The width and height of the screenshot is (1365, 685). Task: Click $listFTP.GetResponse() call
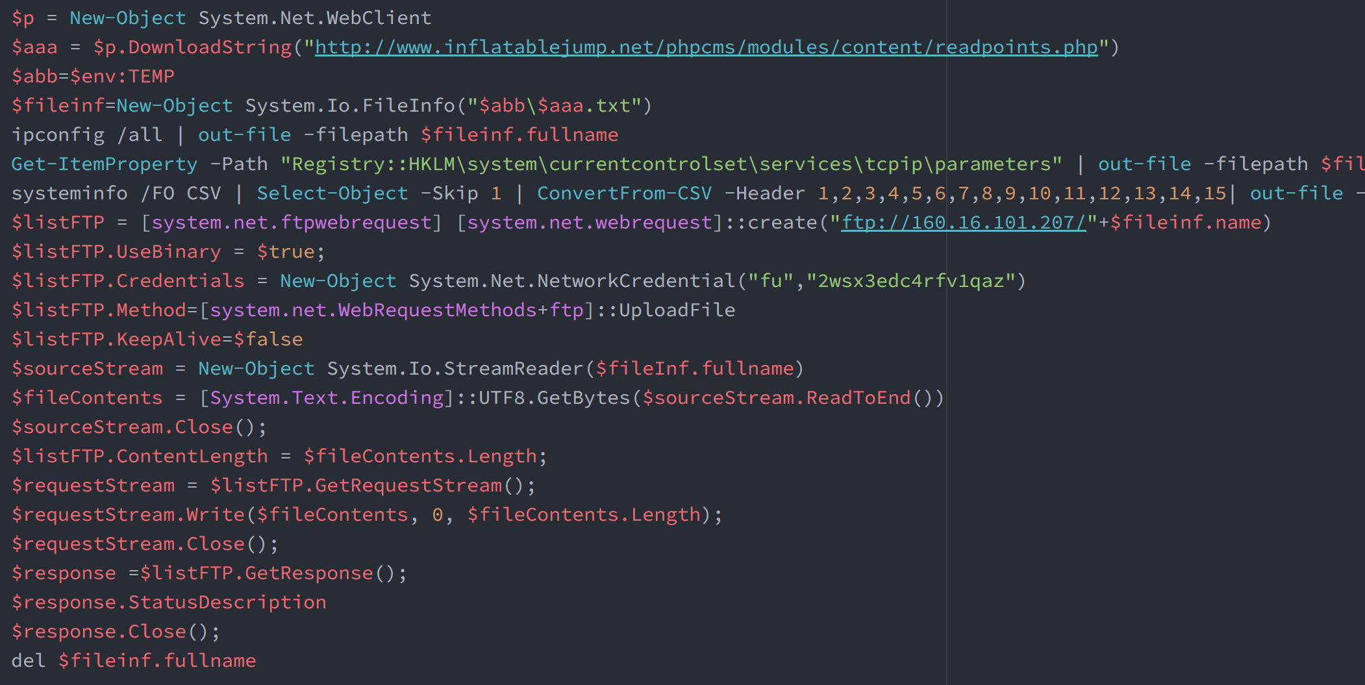[268, 573]
